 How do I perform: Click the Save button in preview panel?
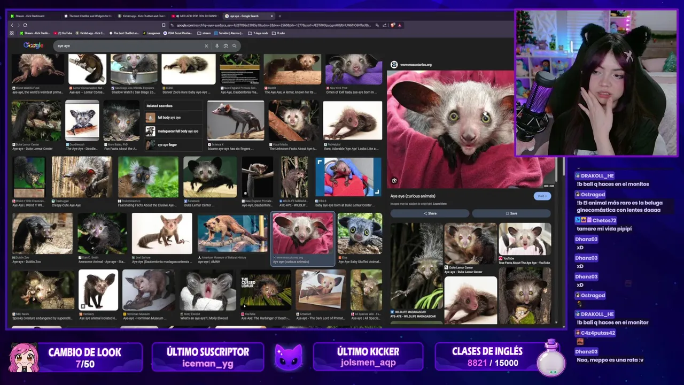tap(511, 213)
